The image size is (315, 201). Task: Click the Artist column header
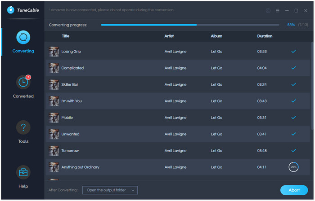(x=169, y=36)
